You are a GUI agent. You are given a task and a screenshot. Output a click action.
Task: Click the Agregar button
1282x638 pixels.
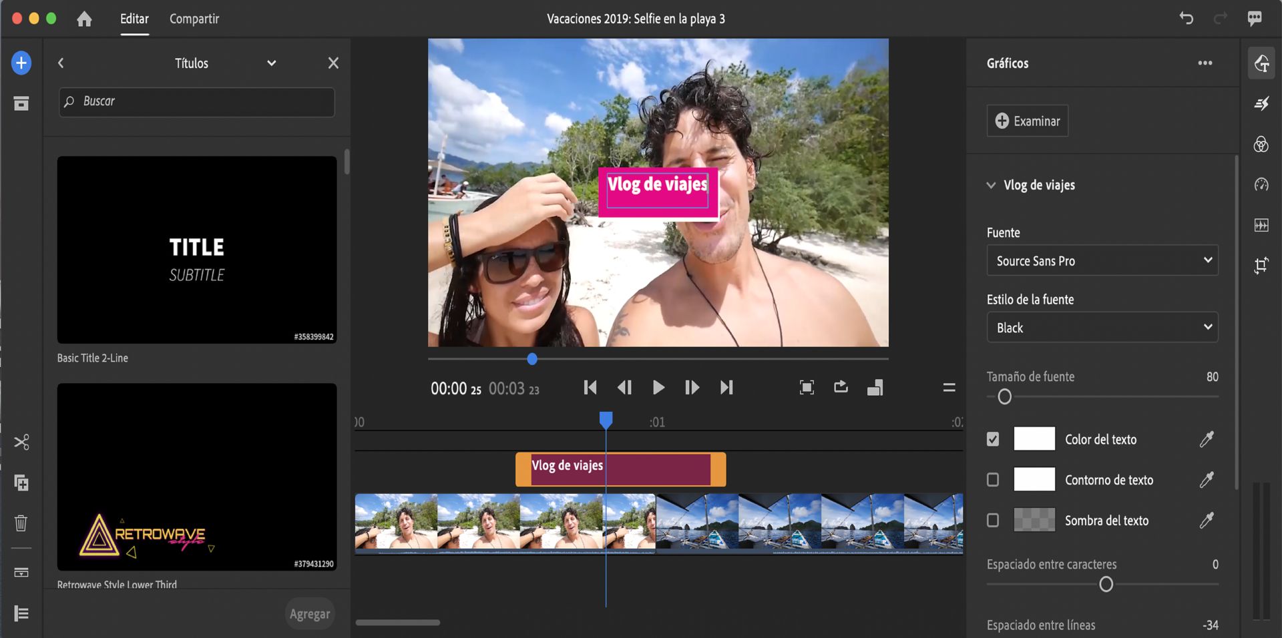coord(309,613)
